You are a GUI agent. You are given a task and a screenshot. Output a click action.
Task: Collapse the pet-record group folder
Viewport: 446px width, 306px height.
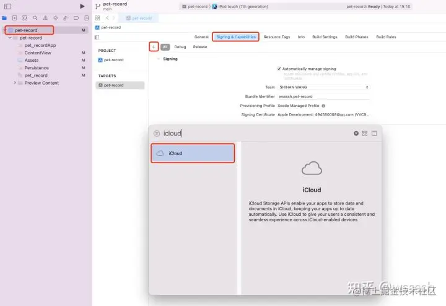[10, 38]
